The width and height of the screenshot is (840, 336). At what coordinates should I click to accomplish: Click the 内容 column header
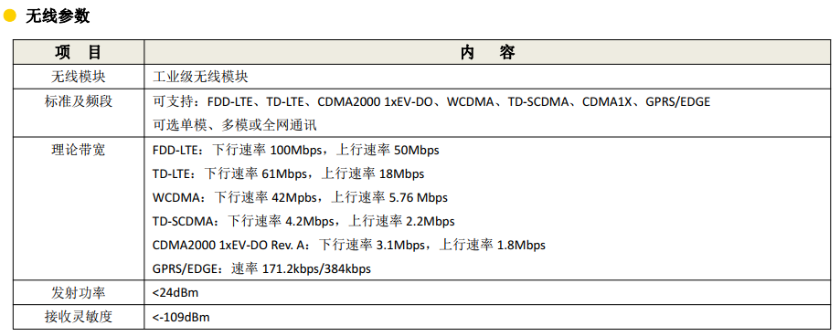(487, 52)
